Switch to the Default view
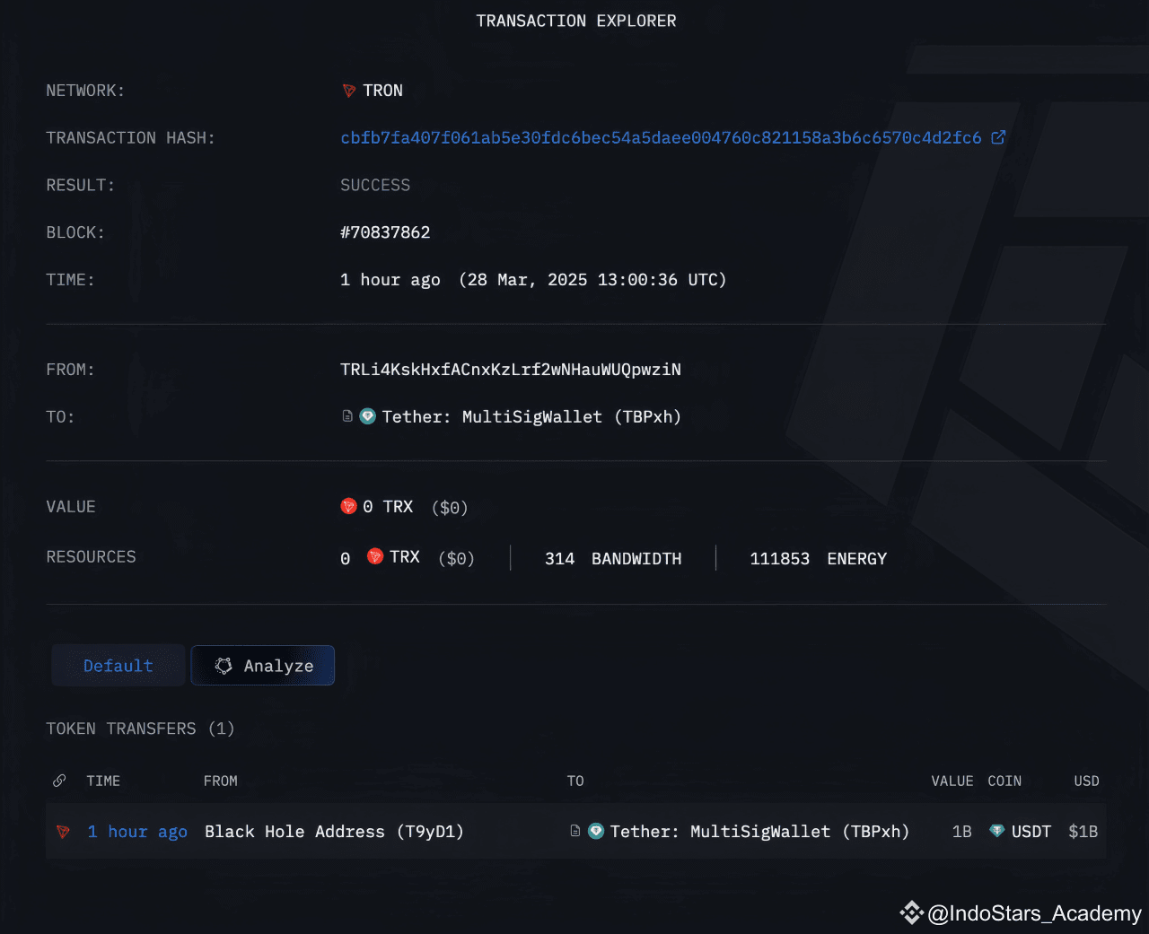1149x934 pixels. pyautogui.click(x=118, y=665)
